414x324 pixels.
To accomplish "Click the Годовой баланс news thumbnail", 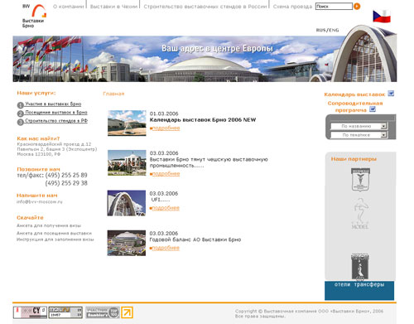I will tap(127, 243).
